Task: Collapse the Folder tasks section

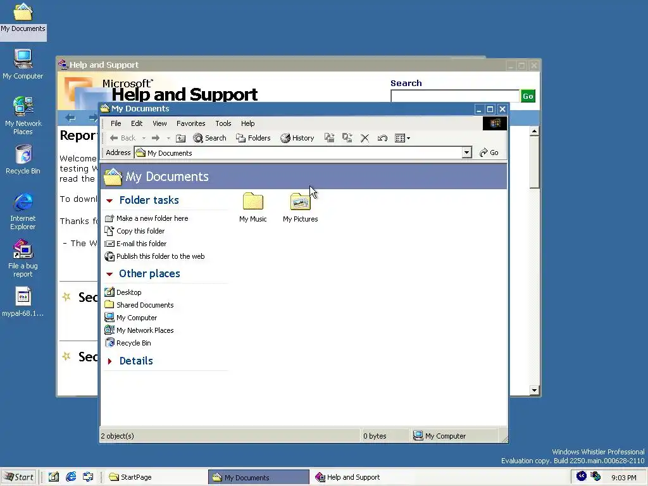Action: click(109, 201)
